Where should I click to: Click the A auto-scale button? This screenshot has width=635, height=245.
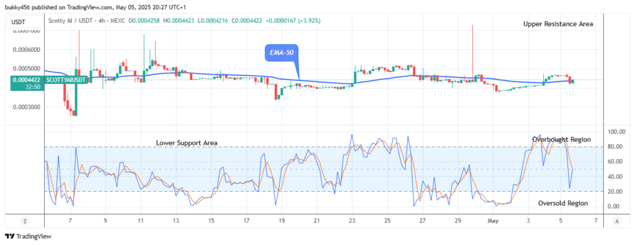point(617,221)
